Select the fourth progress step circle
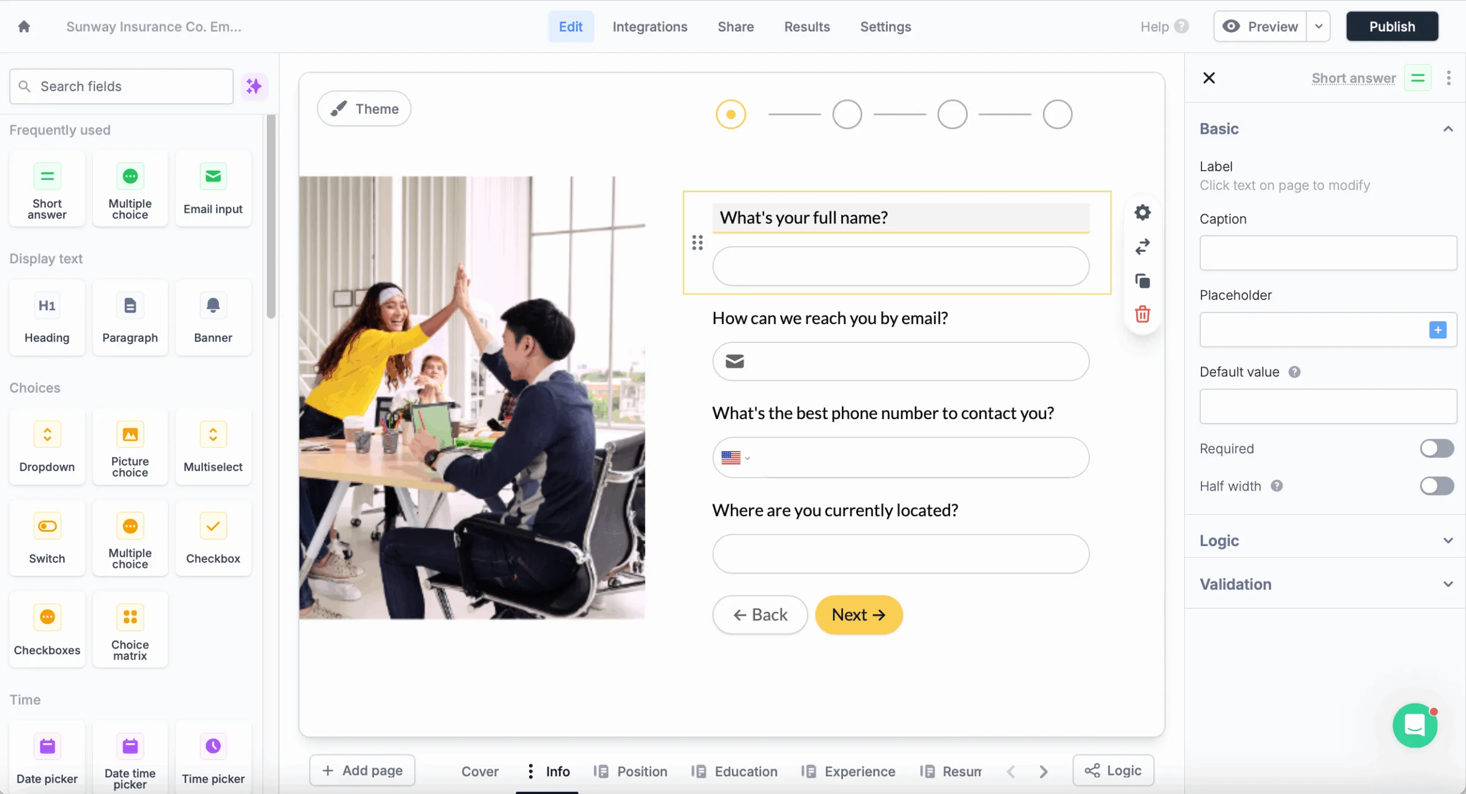Screen dimensions: 1466x794 tap(1057, 114)
